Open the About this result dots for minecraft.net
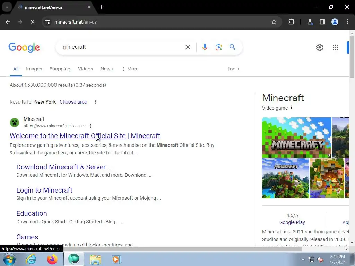 90,126
